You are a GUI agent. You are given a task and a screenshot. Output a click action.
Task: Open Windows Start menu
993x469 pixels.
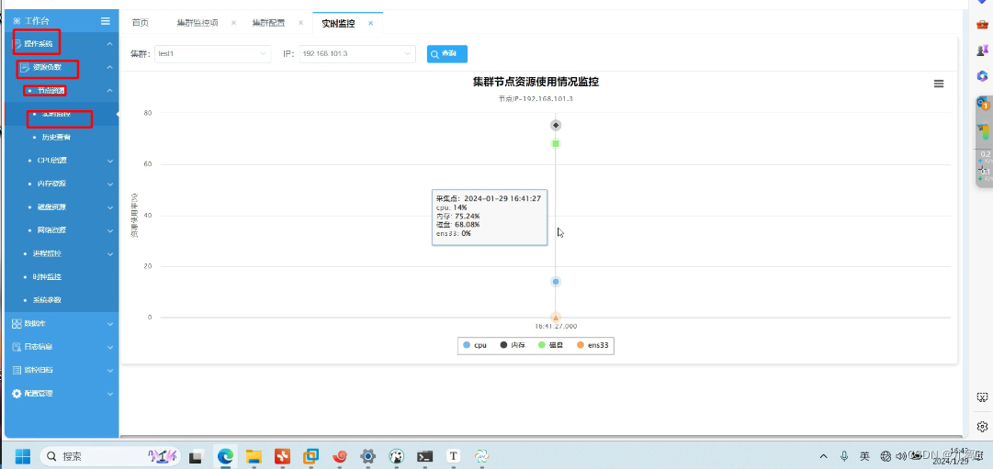22,456
